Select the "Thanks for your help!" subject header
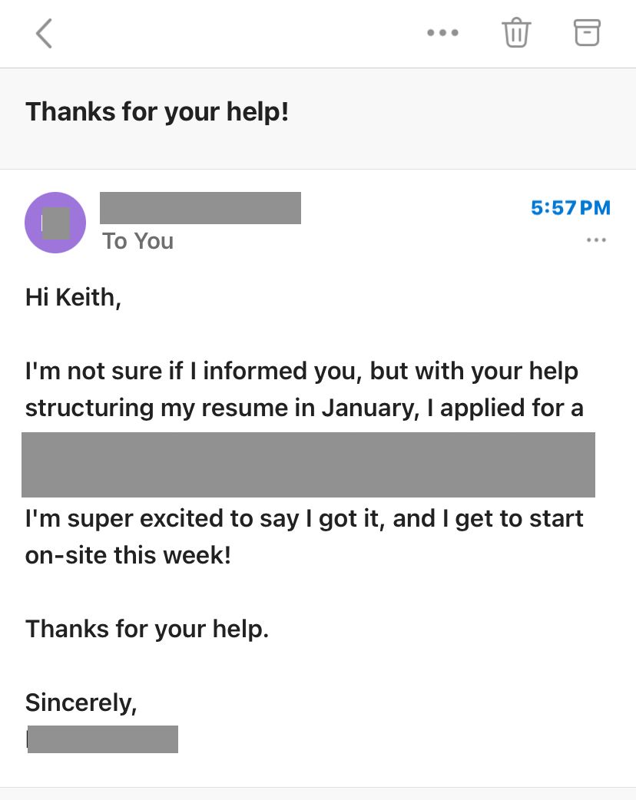The height and width of the screenshot is (800, 636). pyautogui.click(x=157, y=112)
